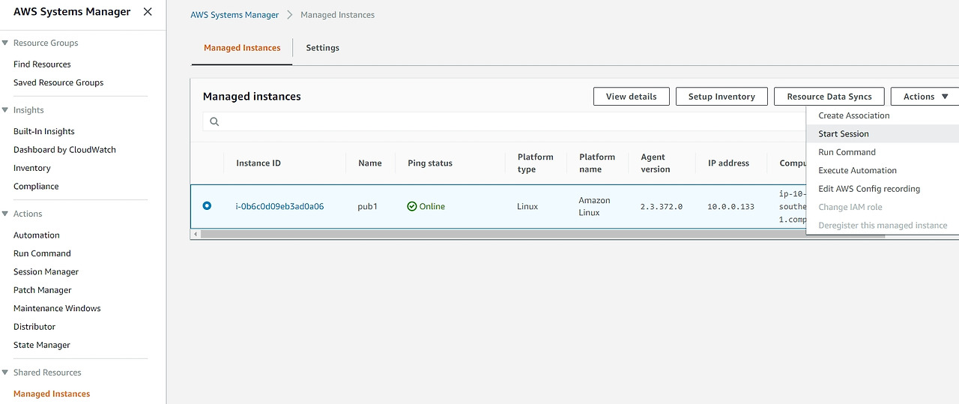Collapse the Actions section in sidebar
The image size is (959, 404).
[x=5, y=214]
